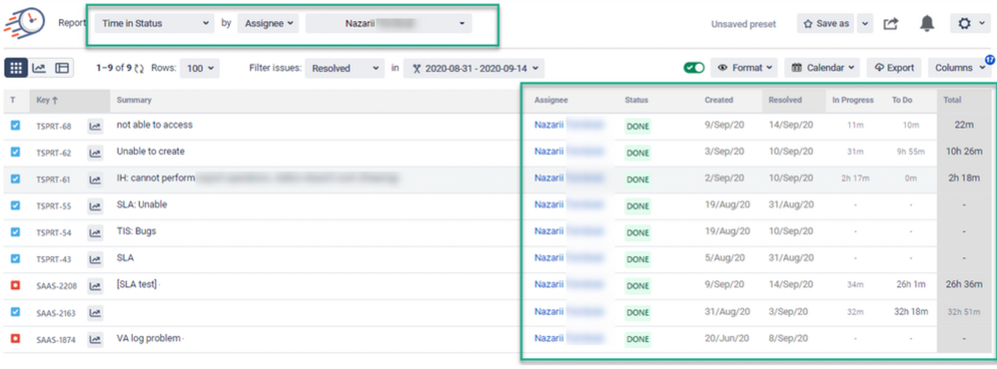The width and height of the screenshot is (997, 369).
Task: Click the Unsaved preset label
Action: [x=743, y=24]
